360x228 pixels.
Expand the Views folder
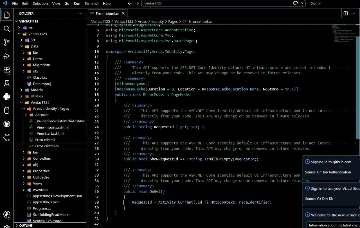pyautogui.click(x=23, y=184)
